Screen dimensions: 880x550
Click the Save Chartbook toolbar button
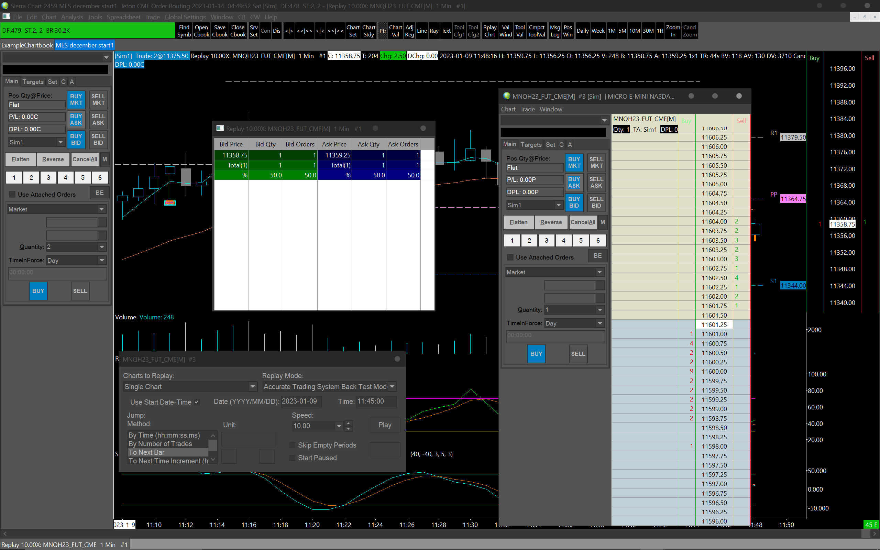(220, 31)
